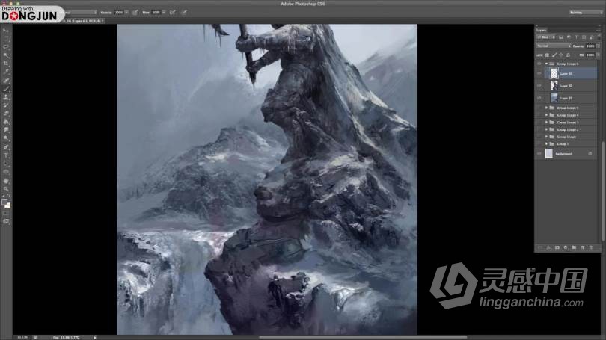Create a new layer from panel footer
Viewport: 606px width, 340px height.
click(x=582, y=247)
